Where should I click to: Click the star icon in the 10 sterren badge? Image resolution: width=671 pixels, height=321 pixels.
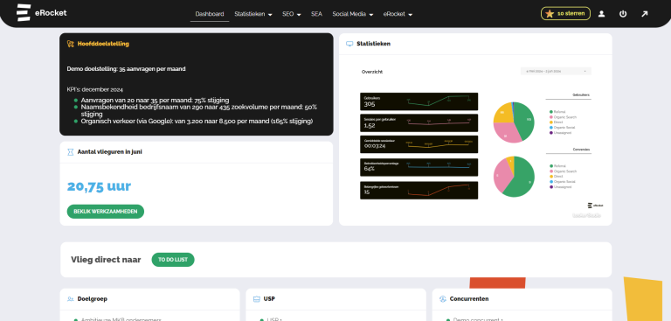tap(550, 14)
